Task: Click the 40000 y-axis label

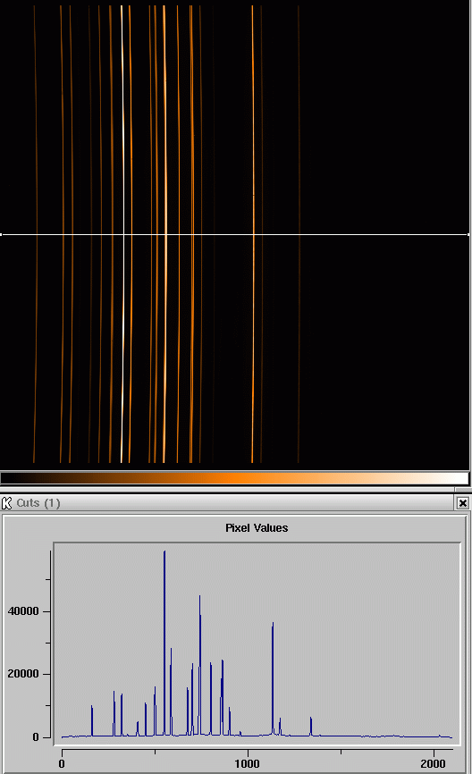Action: coord(23,611)
